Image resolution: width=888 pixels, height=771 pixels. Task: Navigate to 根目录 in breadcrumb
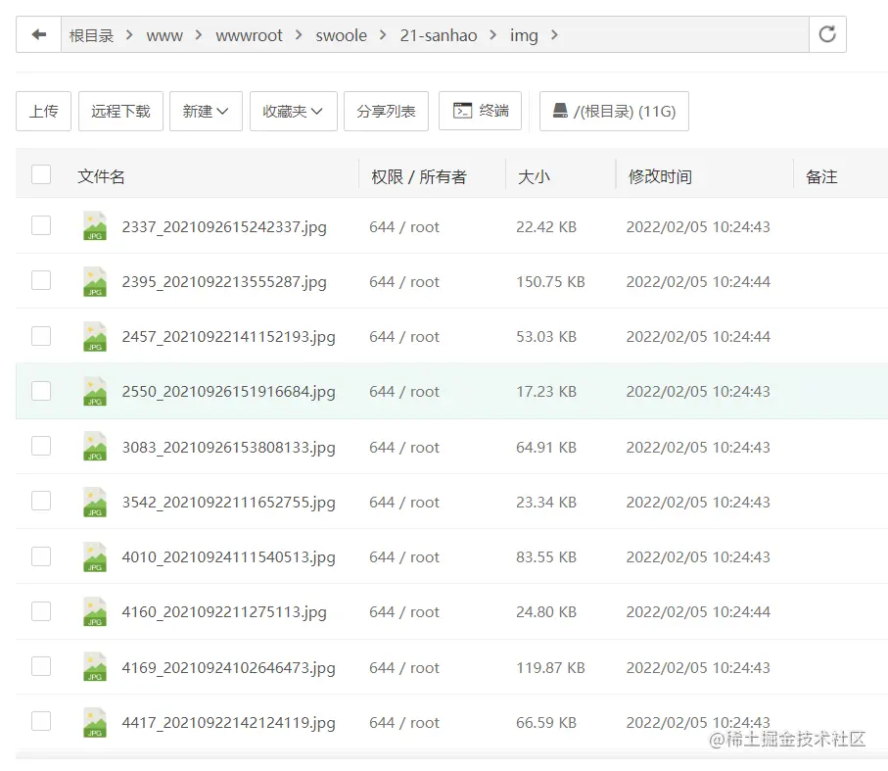click(x=91, y=35)
